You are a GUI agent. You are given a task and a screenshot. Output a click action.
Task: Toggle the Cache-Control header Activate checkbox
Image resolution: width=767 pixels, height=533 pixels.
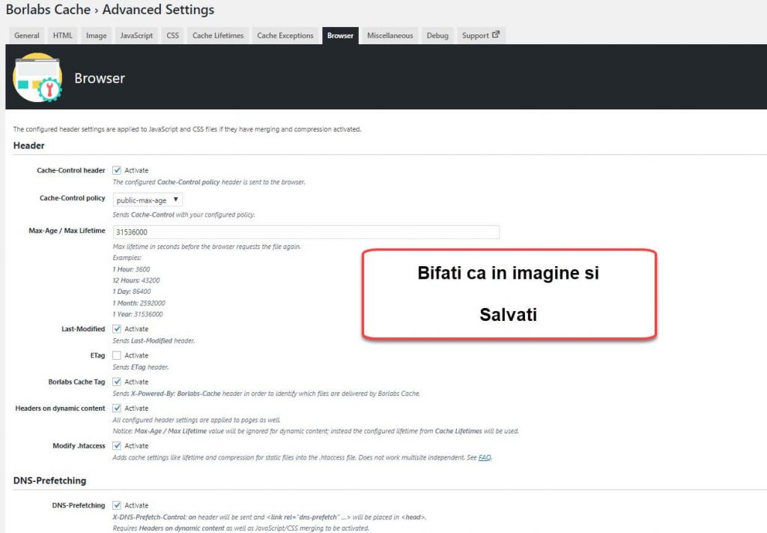117,170
